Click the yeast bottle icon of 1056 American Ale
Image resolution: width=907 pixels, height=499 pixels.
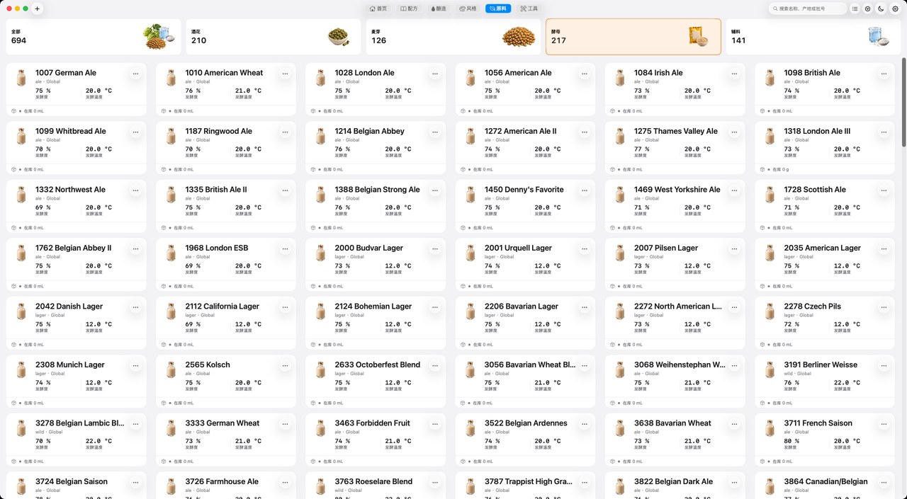(471, 77)
